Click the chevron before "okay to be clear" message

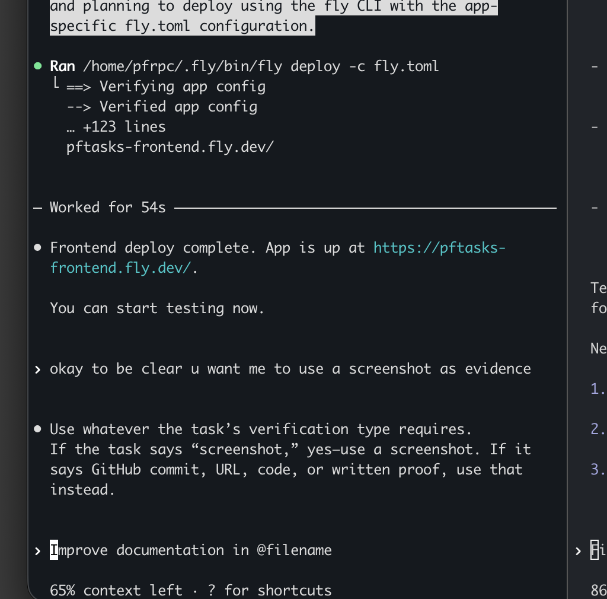point(37,368)
